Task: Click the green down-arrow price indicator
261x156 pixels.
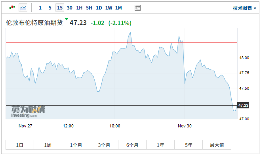Action: pos(67,19)
